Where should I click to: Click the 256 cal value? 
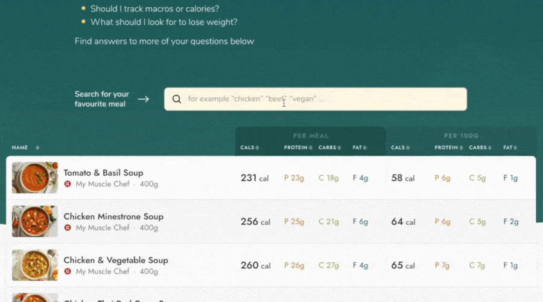coord(255,222)
